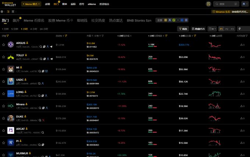Select the yellow chain icon filter next to 全部
The width and height of the screenshot is (250, 157).
point(165,20)
